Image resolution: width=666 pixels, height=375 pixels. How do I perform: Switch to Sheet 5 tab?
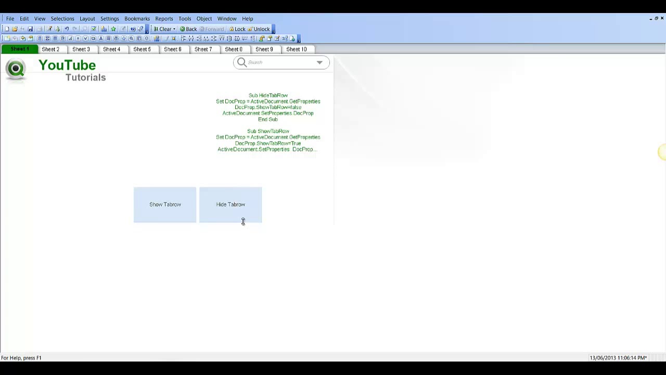click(142, 49)
